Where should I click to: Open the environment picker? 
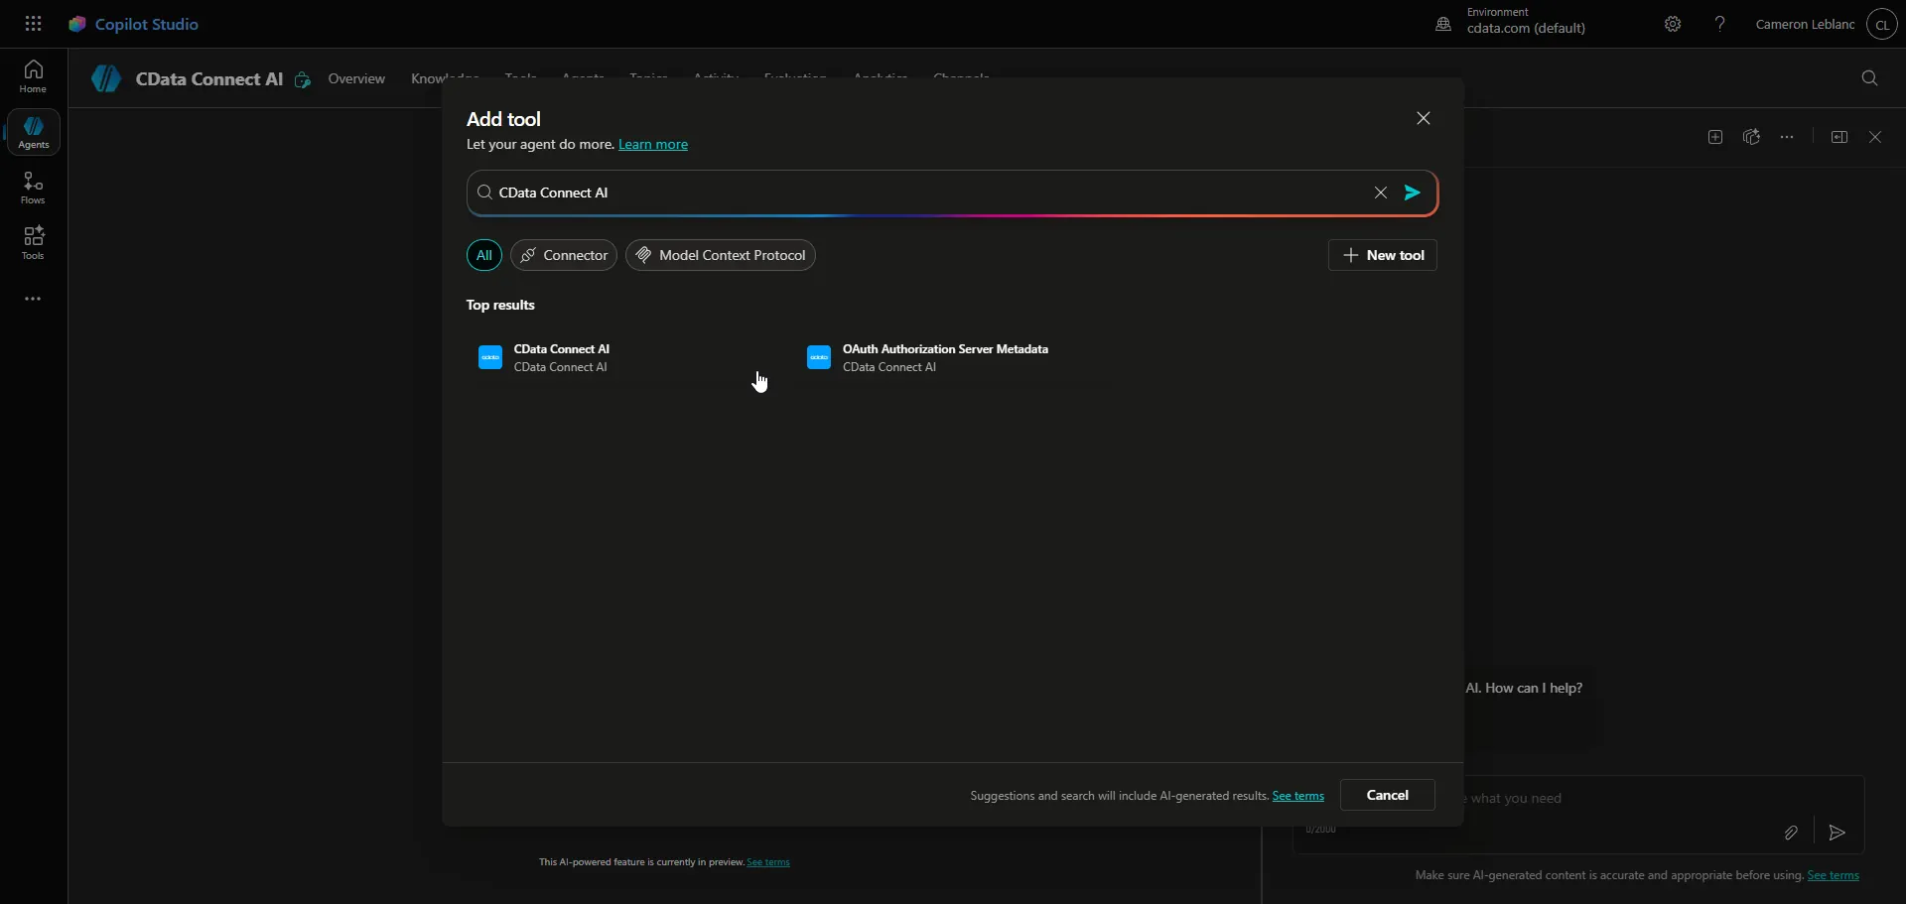point(1512,24)
